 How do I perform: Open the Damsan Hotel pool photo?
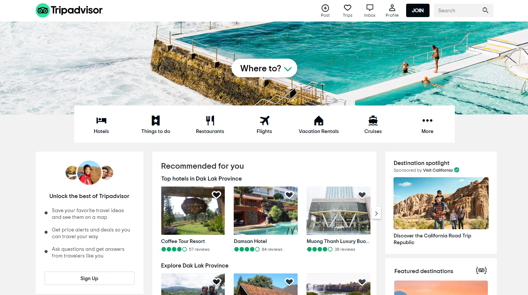266,211
